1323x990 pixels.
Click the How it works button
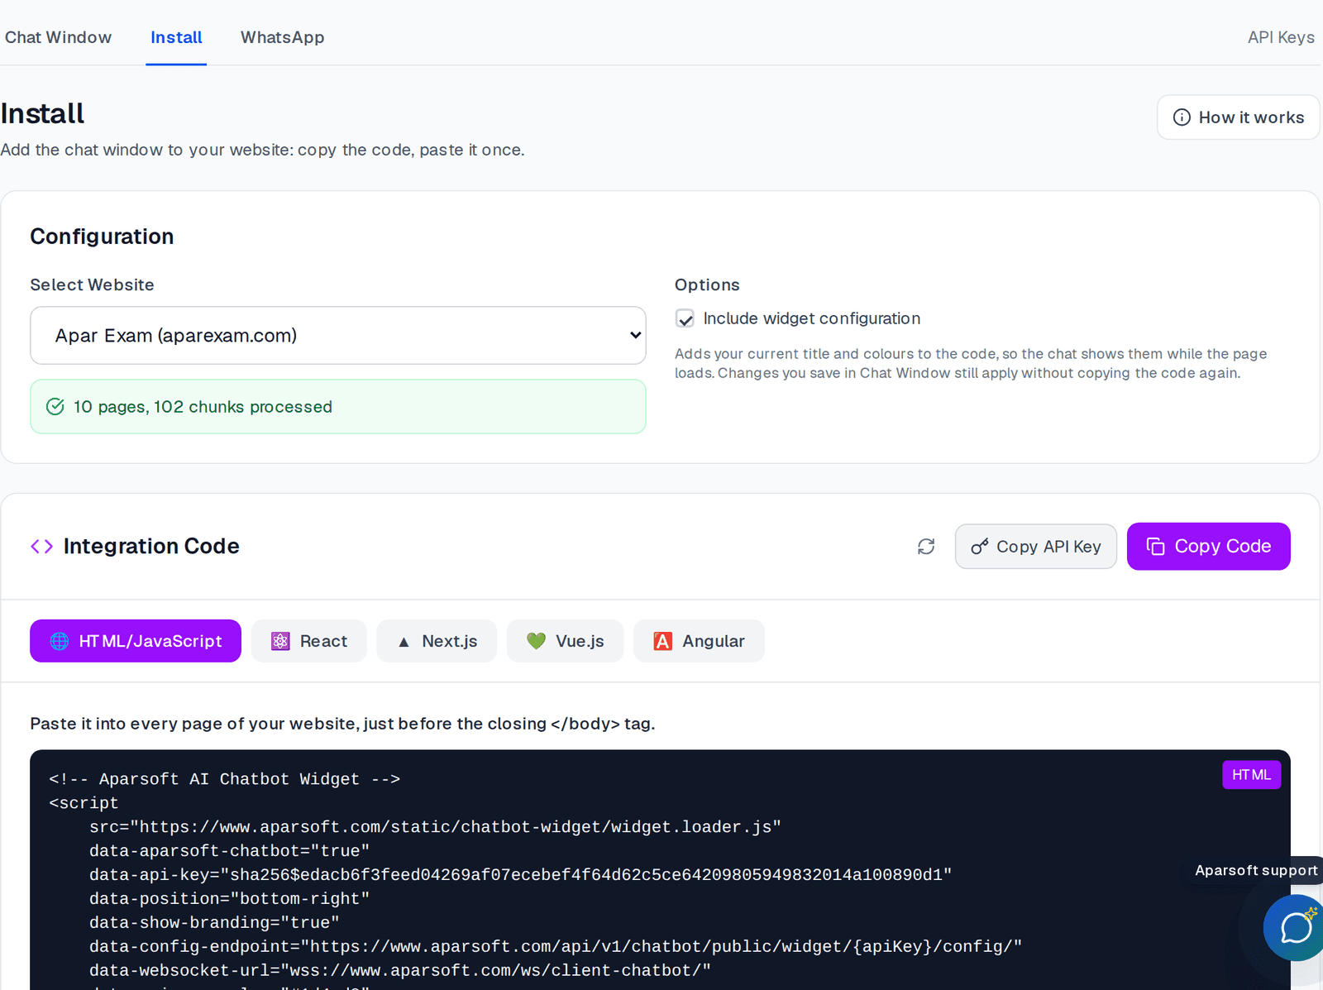click(x=1238, y=117)
